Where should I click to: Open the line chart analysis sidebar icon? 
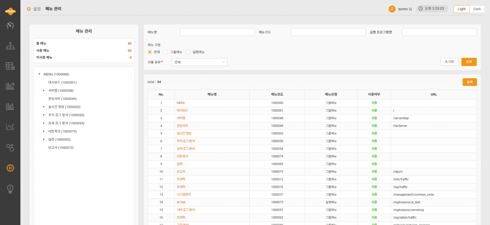10,127
